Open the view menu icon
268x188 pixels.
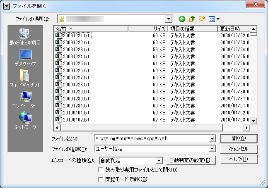[212, 19]
